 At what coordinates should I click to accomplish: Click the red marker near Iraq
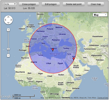pyautogui.click(x=74, y=59)
